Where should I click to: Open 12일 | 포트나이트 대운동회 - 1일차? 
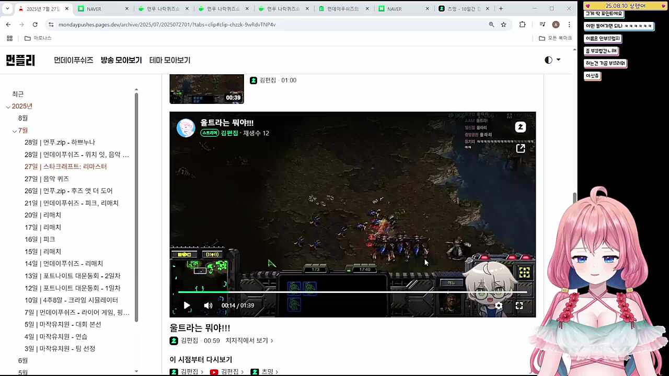(x=73, y=288)
